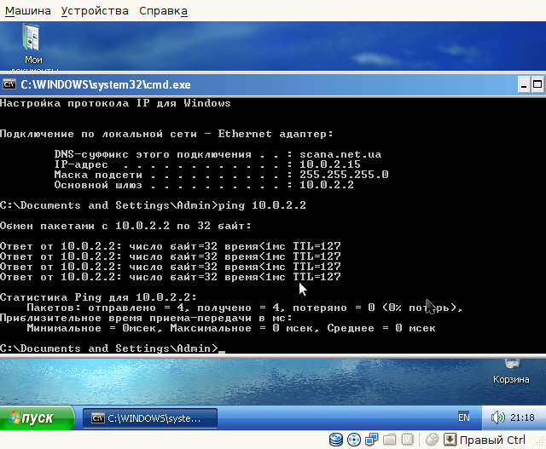The width and height of the screenshot is (546, 449).
Task: Click the Правый Ctrl host key label
Action: click(492, 440)
